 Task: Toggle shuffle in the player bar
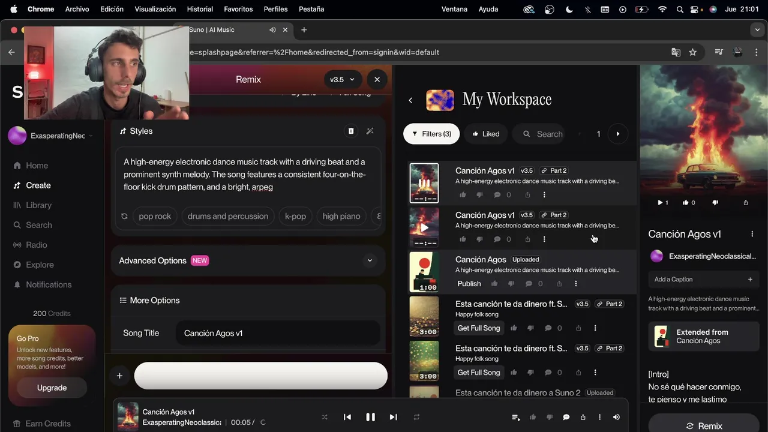(325, 417)
